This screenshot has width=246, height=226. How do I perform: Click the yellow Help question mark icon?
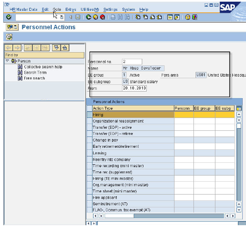188,17
